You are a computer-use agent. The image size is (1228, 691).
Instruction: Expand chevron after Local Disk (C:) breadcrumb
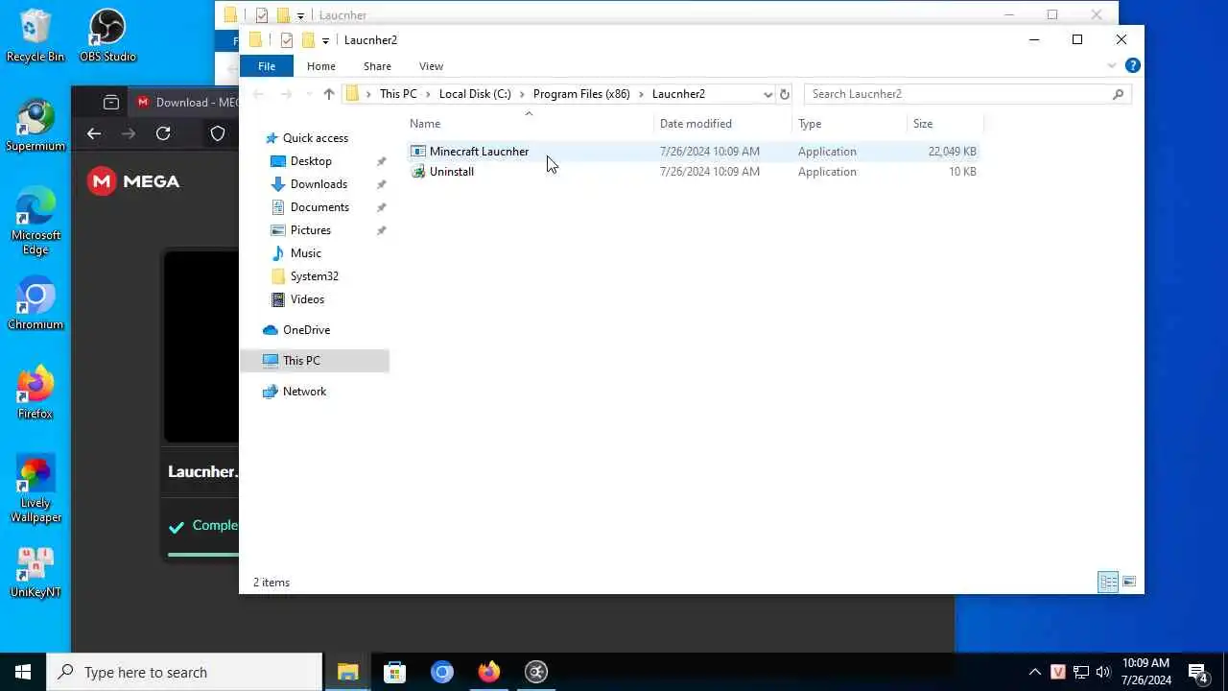click(x=522, y=94)
